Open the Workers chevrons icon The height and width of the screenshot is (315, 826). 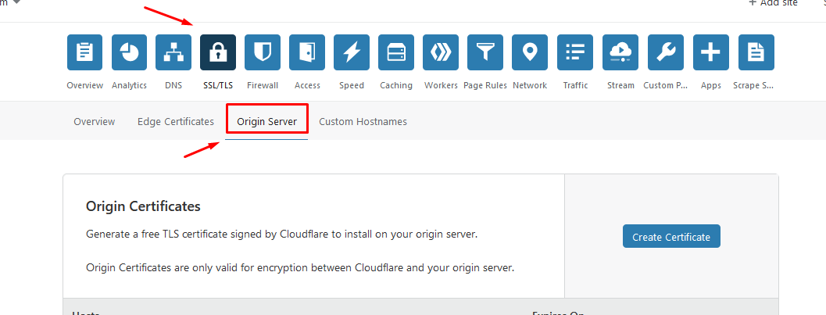pos(441,52)
